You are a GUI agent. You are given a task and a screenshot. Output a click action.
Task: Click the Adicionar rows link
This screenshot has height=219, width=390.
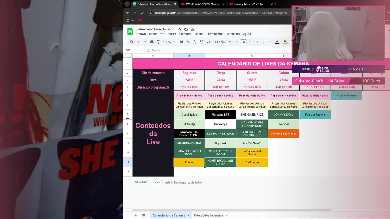pyautogui.click(x=141, y=182)
